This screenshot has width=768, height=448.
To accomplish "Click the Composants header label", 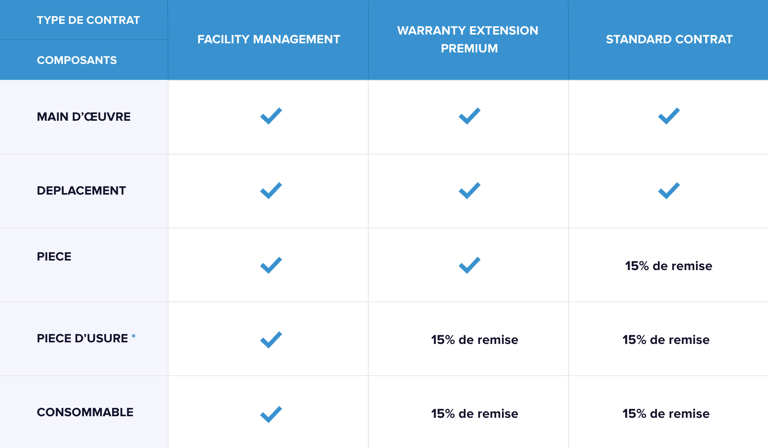I will [77, 60].
